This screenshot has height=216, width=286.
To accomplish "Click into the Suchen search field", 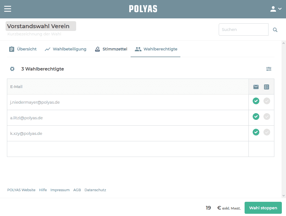I will tap(243, 30).
